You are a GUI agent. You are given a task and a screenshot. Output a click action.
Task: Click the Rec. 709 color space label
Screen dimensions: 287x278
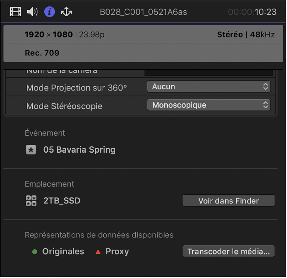pyautogui.click(x=42, y=53)
